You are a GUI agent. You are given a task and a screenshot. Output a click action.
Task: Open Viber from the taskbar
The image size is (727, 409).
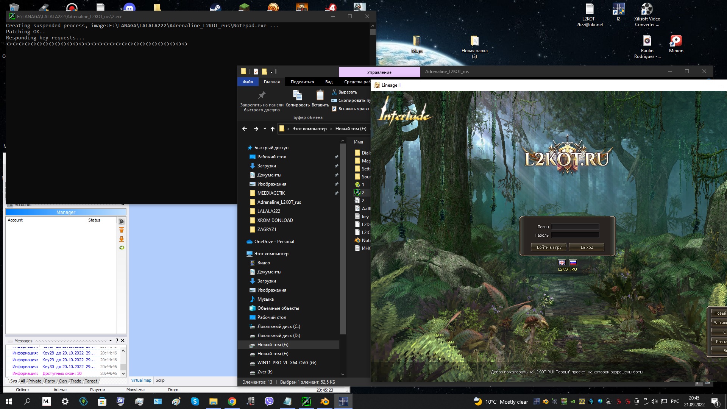pos(269,401)
